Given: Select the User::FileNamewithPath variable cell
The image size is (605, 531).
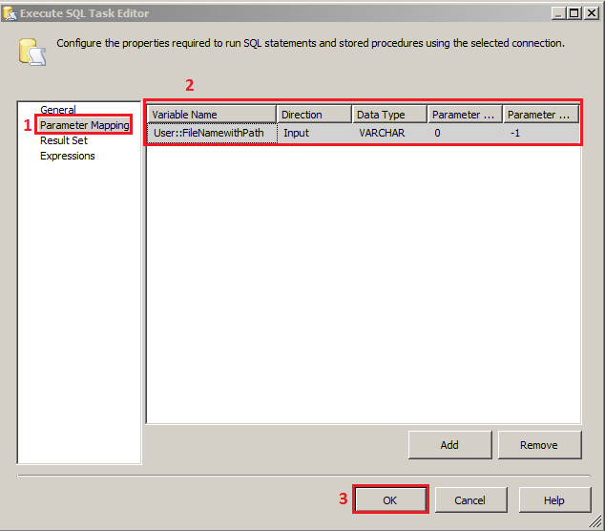Looking at the screenshot, I should click(x=212, y=134).
